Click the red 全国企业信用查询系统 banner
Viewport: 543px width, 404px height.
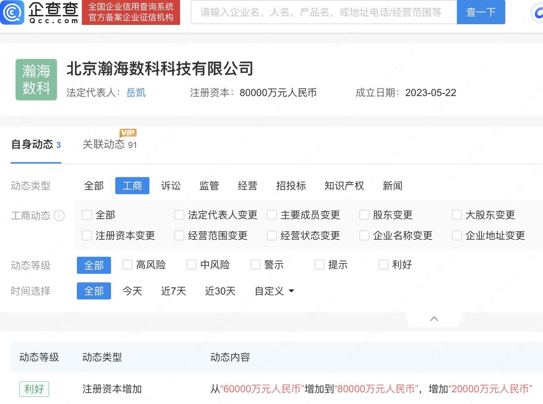(131, 12)
